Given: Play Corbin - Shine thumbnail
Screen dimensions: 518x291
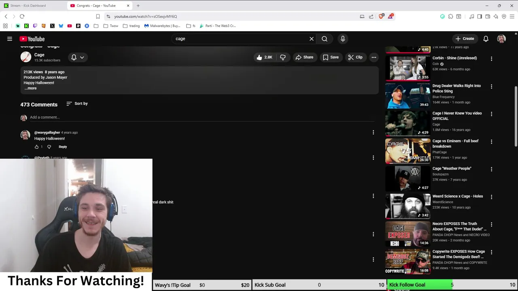Looking at the screenshot, I should [x=408, y=68].
